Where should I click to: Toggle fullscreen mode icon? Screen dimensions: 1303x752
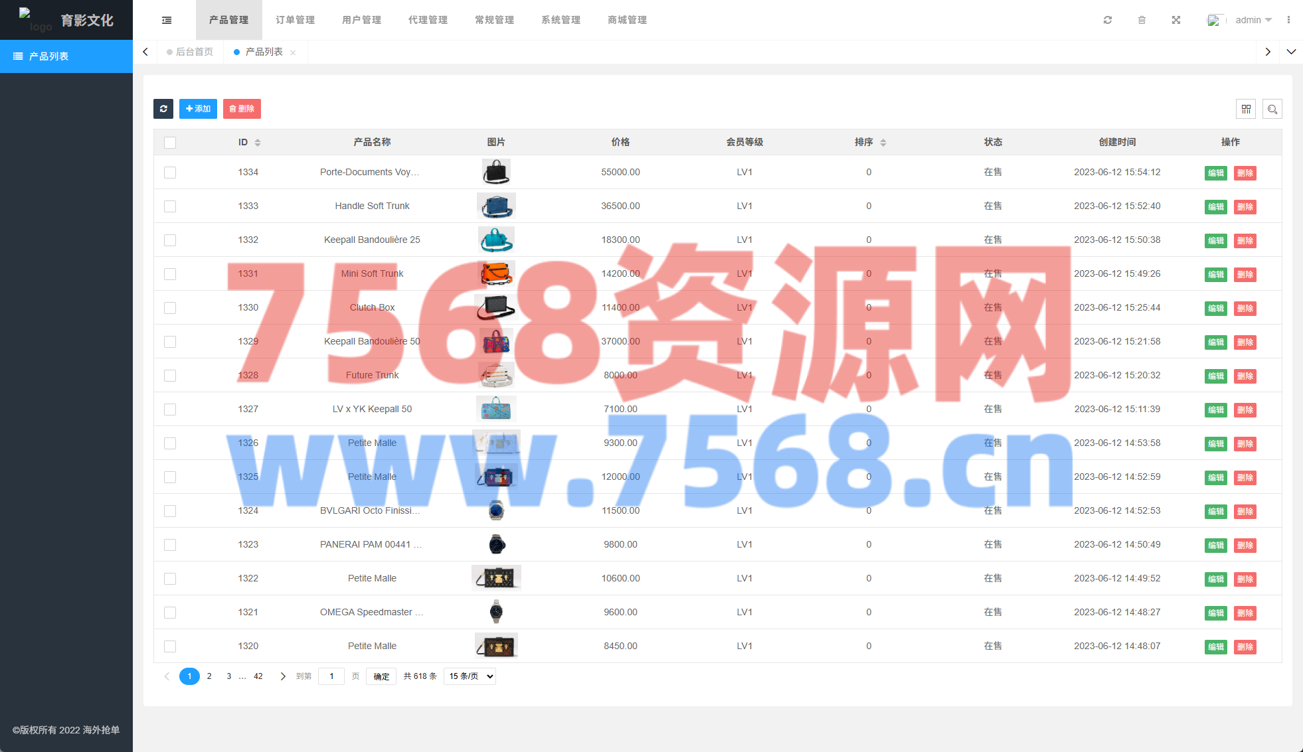(x=1176, y=20)
